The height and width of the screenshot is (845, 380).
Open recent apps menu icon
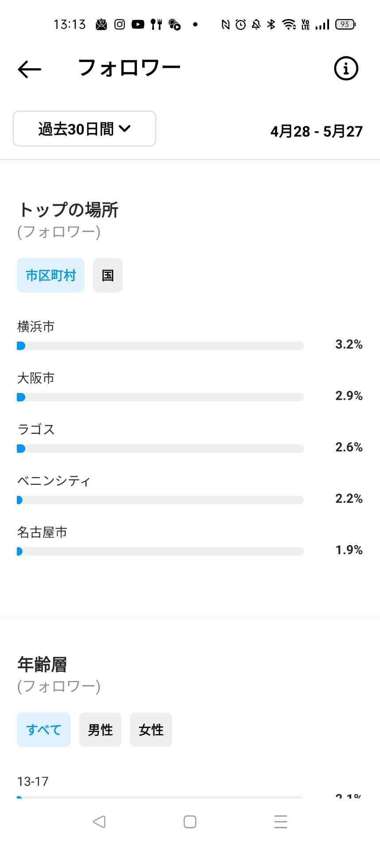[281, 822]
